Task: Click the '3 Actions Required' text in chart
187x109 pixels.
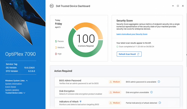Action: click(x=86, y=46)
